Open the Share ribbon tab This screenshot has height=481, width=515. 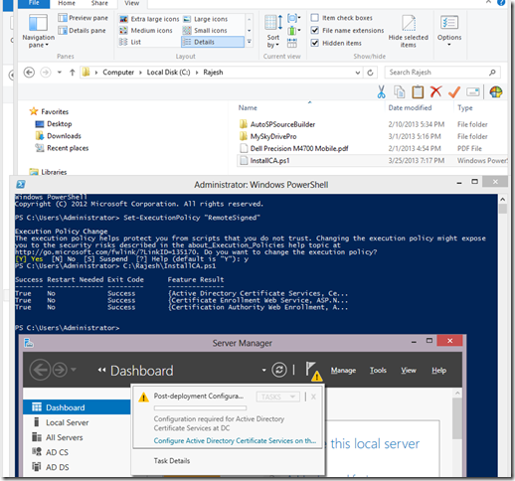coord(99,3)
